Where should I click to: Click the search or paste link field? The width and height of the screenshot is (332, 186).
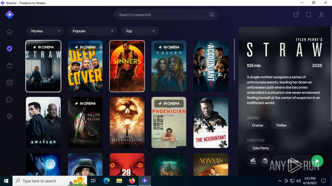click(166, 15)
